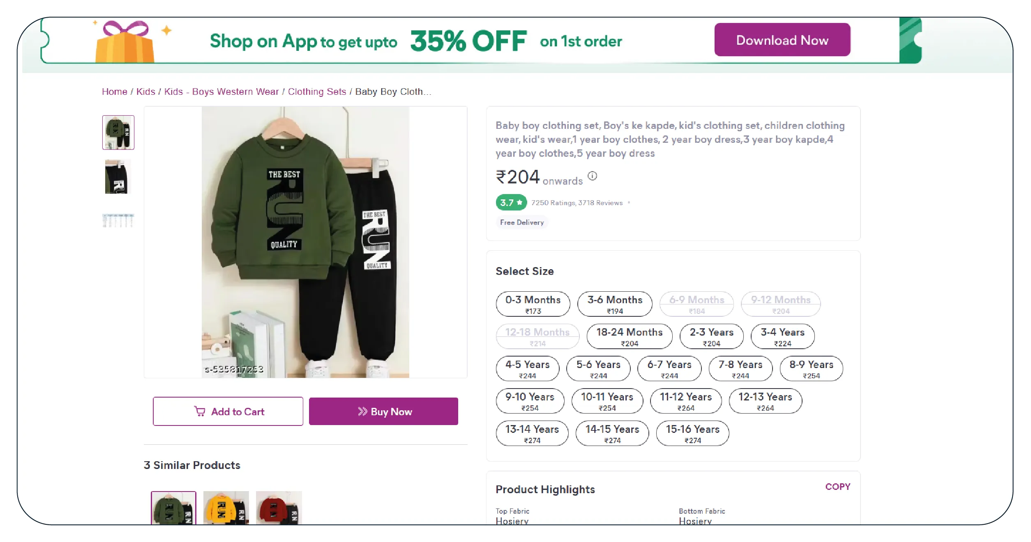Go to Kids - Boys Western Wear breadcrumb
Viewport: 1031px width, 542px height.
click(221, 91)
